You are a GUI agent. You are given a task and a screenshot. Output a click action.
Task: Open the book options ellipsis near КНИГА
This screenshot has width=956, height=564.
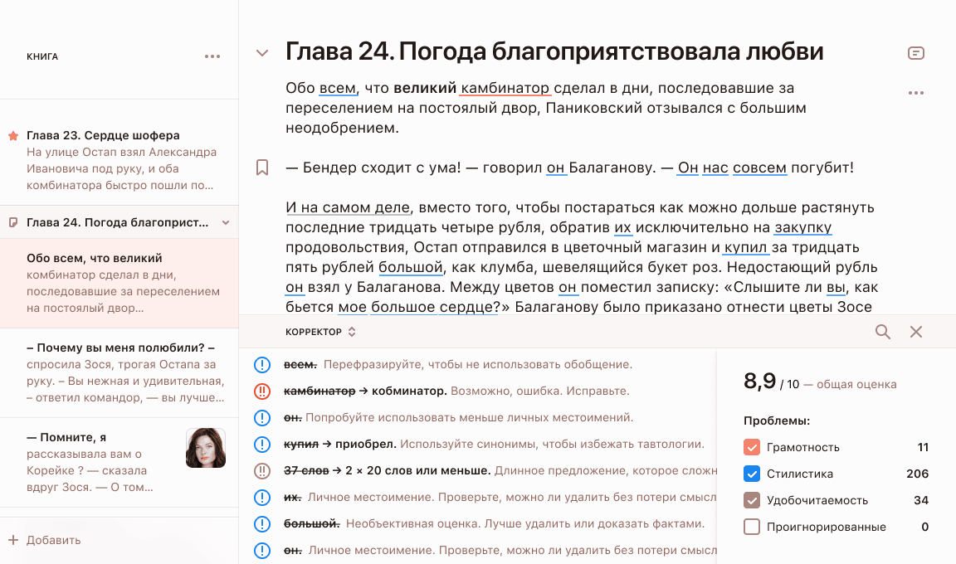coord(212,56)
